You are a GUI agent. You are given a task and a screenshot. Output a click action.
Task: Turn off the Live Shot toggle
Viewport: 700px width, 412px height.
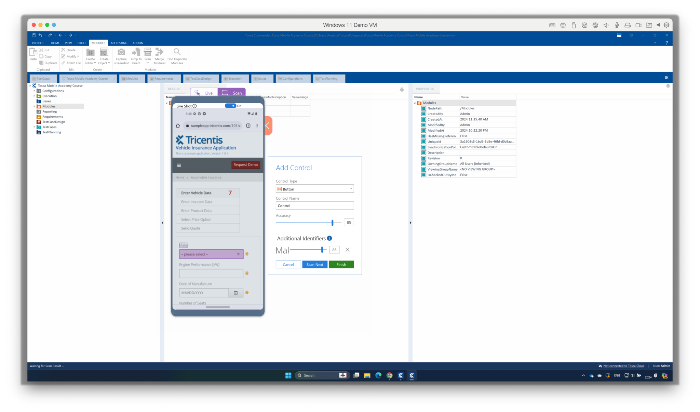coord(231,106)
